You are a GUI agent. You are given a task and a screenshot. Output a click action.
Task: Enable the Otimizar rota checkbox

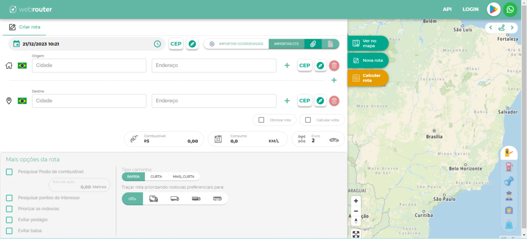tap(261, 120)
